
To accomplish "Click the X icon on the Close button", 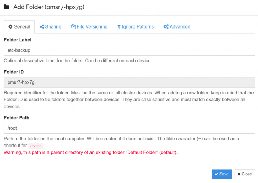I will point(239,174).
